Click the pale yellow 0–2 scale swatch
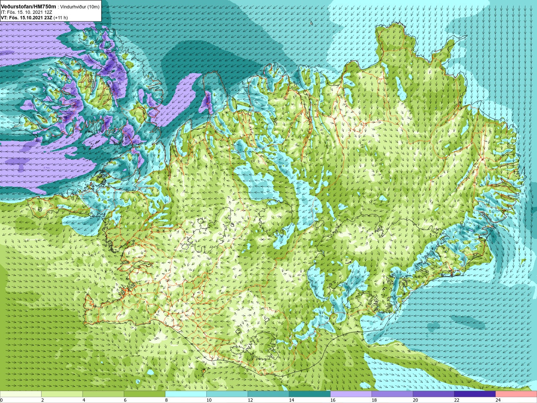The height and width of the screenshot is (403, 537). tap(21, 394)
